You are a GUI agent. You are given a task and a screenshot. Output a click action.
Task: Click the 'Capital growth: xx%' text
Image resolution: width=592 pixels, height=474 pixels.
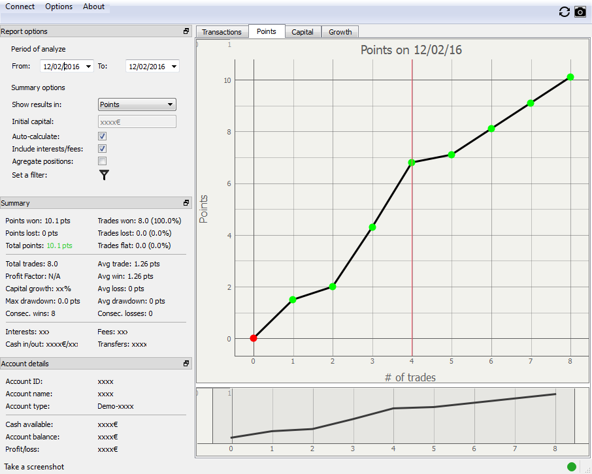(38, 289)
